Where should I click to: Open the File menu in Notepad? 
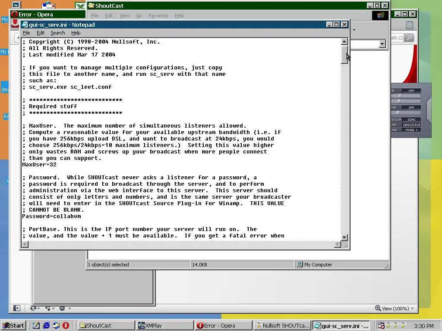tap(26, 33)
